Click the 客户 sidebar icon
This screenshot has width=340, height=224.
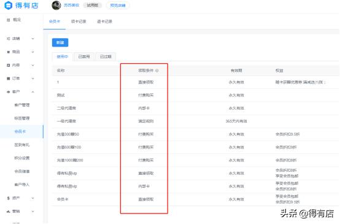[x=9, y=91]
